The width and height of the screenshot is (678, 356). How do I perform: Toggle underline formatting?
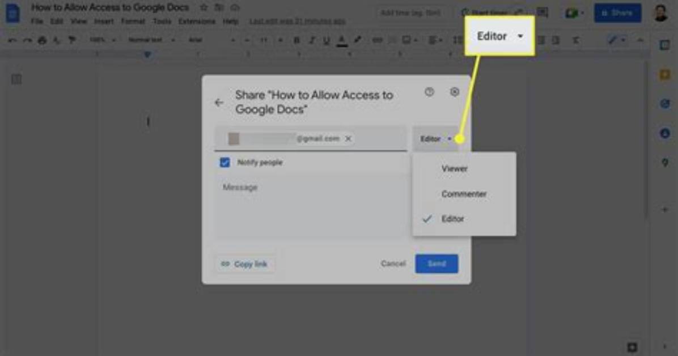click(x=327, y=40)
